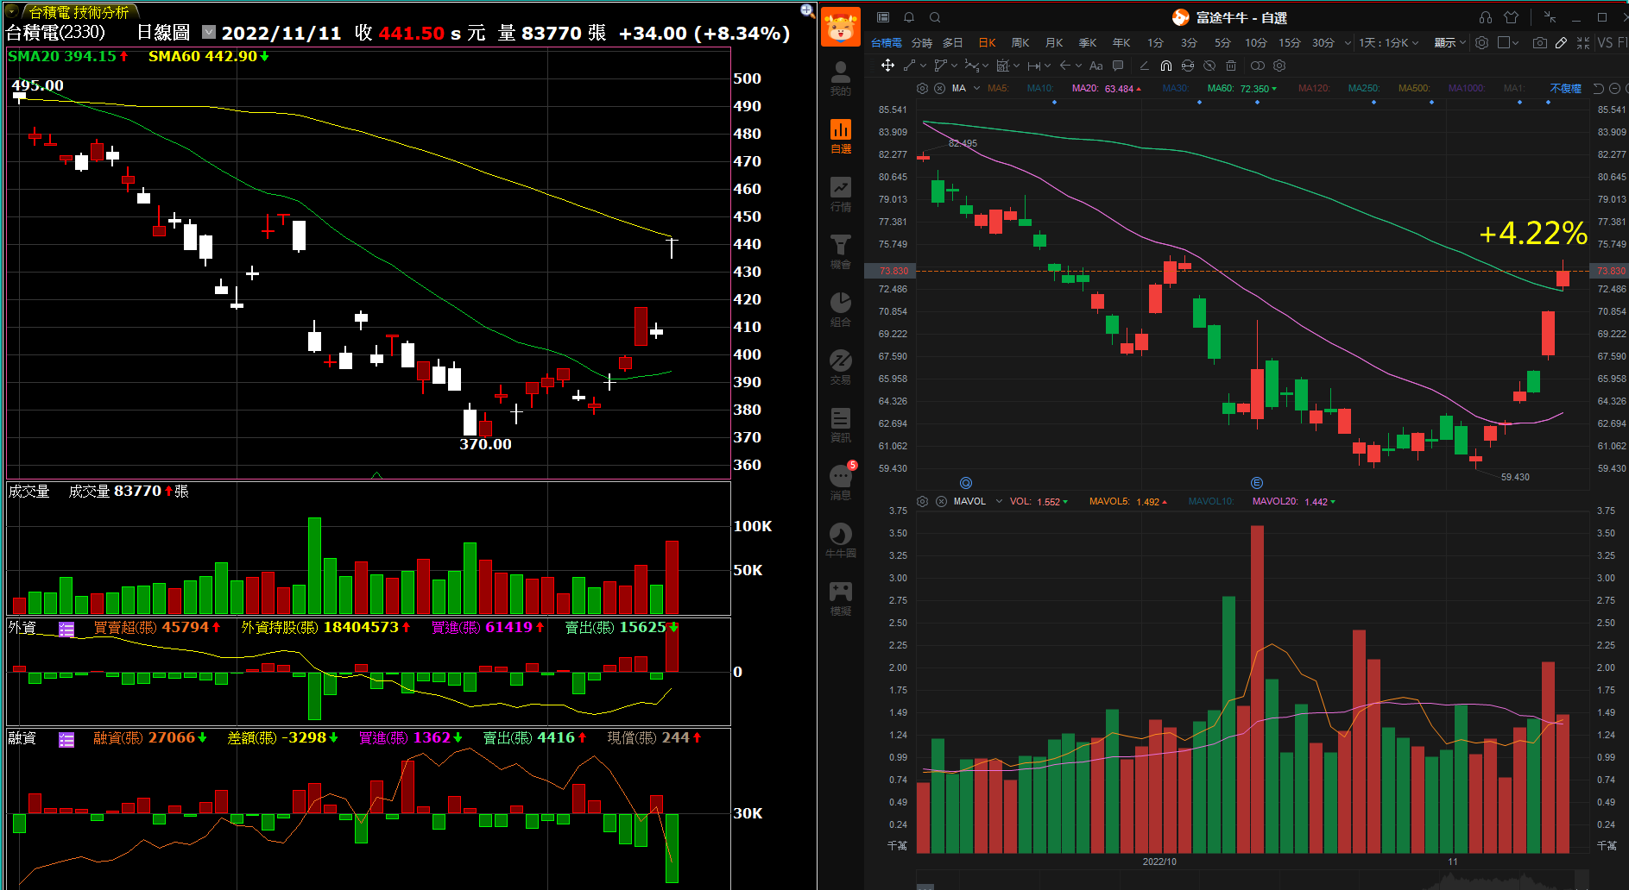Open customer service headset icon

[1485, 17]
